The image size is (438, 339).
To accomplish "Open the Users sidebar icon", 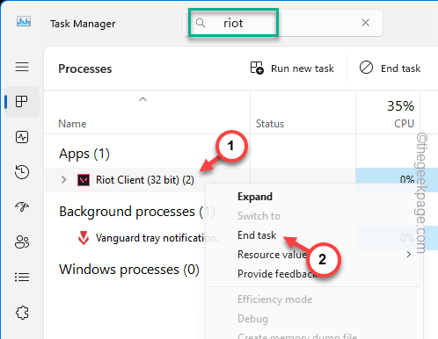I will click(22, 242).
